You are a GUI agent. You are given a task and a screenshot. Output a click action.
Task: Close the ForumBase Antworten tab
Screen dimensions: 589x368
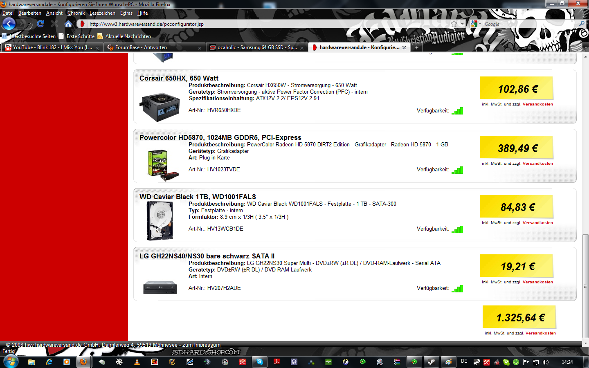[x=200, y=48]
